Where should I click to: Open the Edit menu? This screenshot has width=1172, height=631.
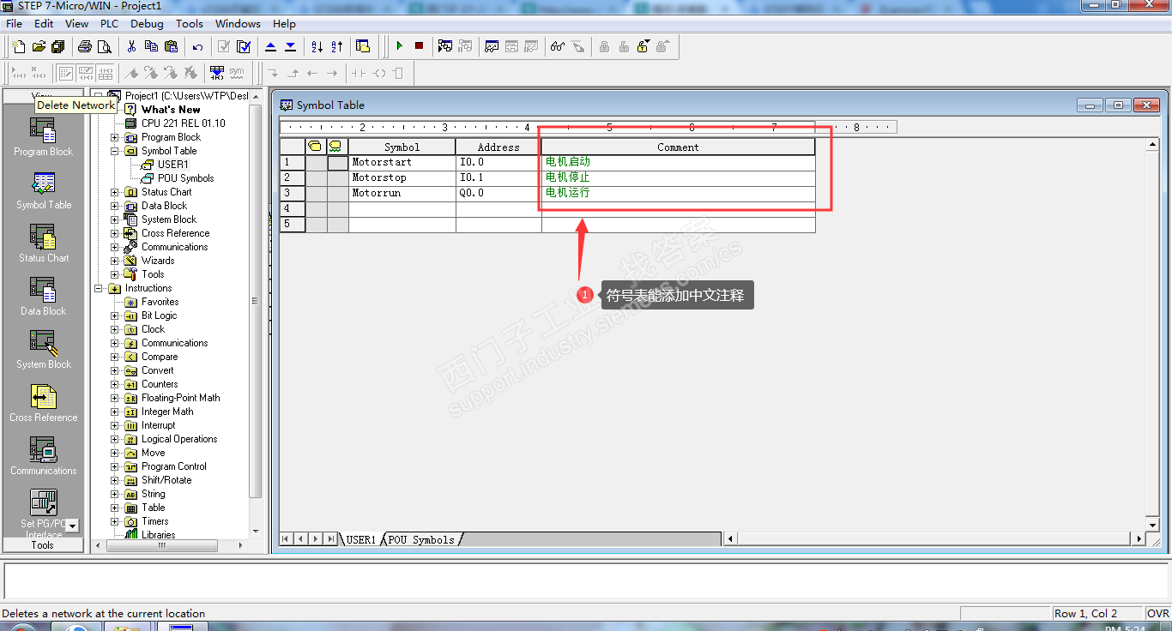pyautogui.click(x=44, y=23)
